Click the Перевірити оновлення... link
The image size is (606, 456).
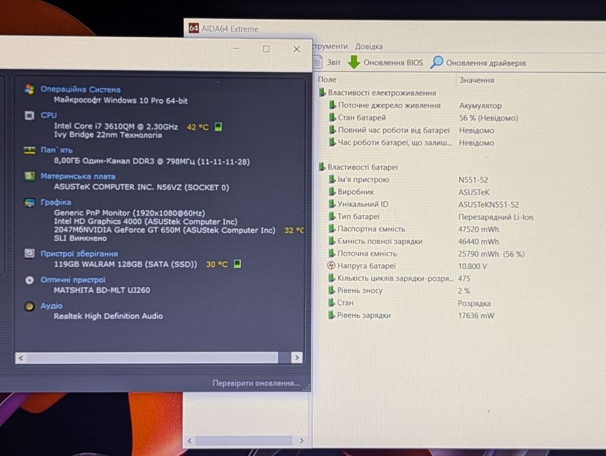(256, 383)
